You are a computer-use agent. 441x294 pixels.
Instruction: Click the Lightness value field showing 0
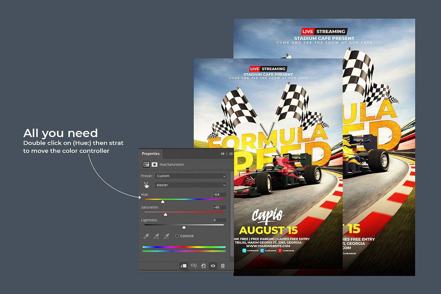pyautogui.click(x=219, y=220)
